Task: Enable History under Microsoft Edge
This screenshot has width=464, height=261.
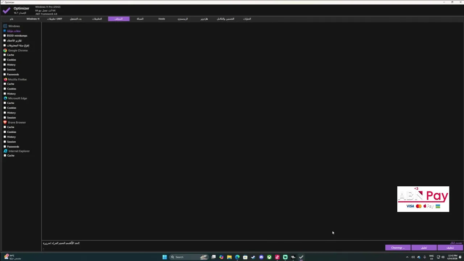Action: [x=5, y=113]
